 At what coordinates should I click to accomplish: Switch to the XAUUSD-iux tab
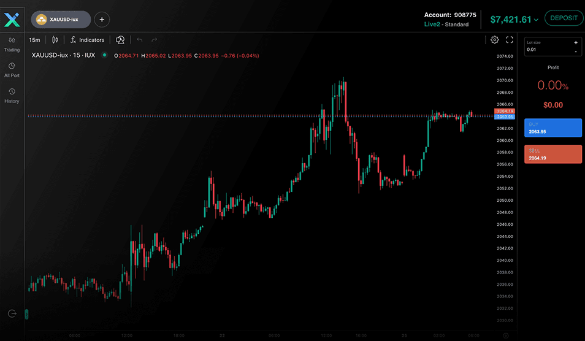pyautogui.click(x=61, y=20)
